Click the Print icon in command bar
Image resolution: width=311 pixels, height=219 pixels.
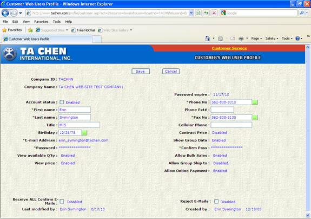[241, 38]
